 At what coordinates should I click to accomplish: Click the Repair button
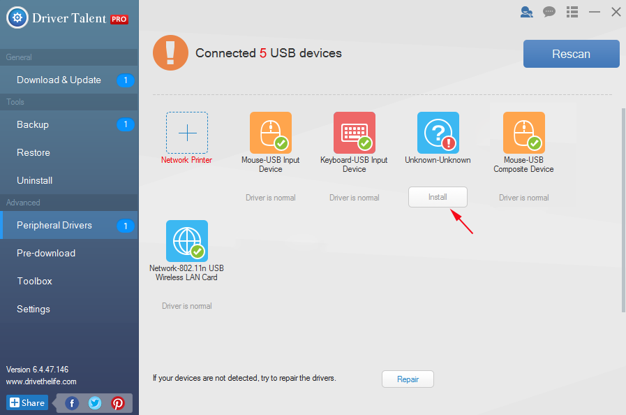click(x=408, y=379)
